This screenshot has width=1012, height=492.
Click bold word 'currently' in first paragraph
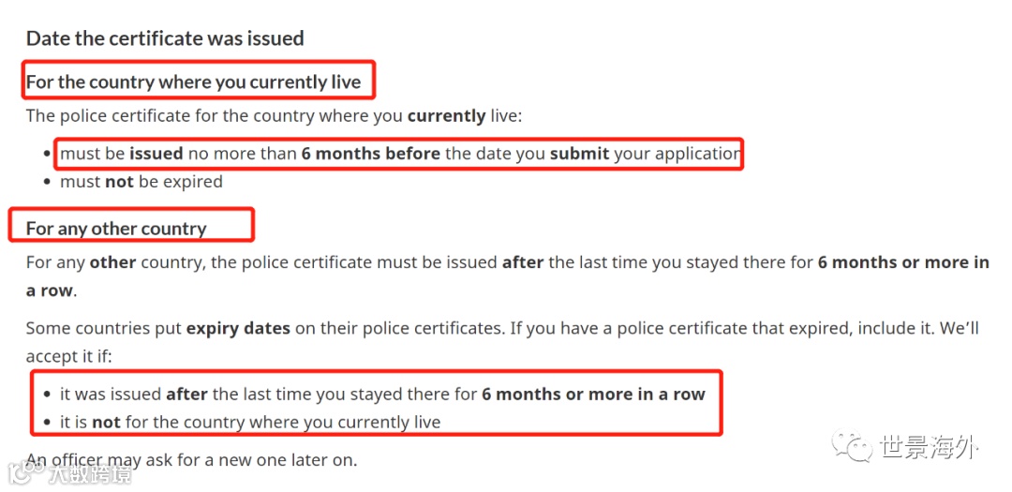(447, 117)
